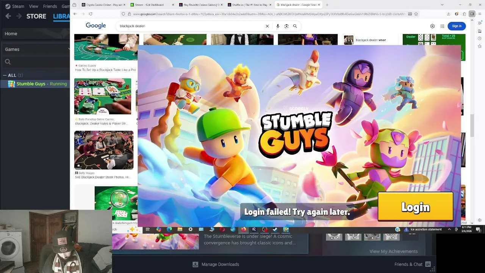Open Firefox extensions puzzle icon

[464, 14]
